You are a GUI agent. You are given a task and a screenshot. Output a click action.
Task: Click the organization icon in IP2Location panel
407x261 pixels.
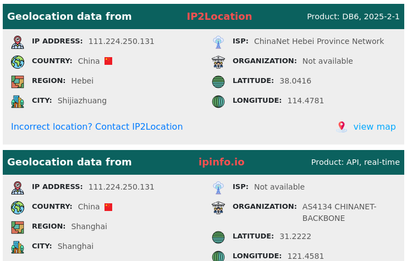[218, 62]
